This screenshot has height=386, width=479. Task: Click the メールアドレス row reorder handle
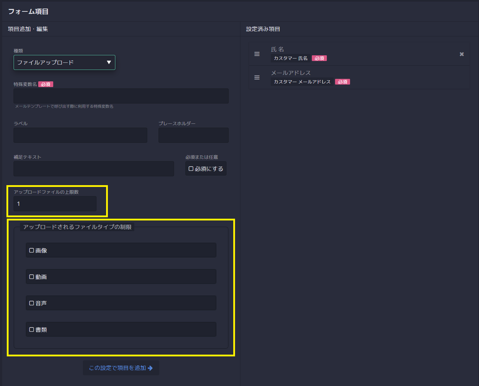(x=257, y=77)
